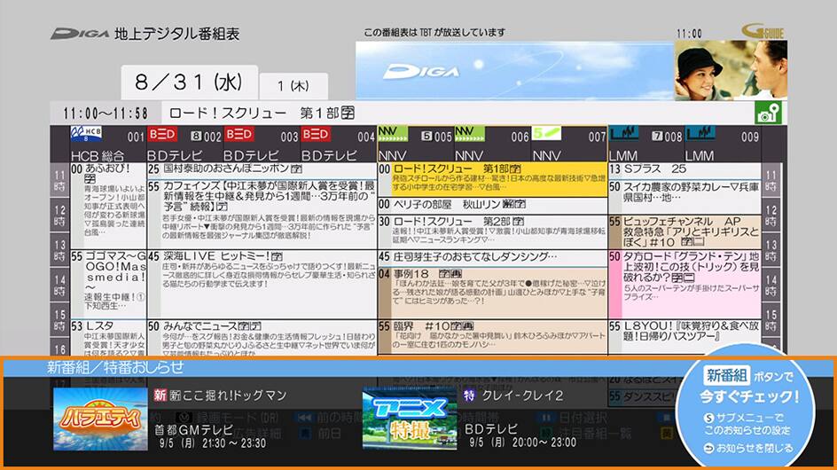Select the program みんなでニュース
The image size is (837, 470).
pos(262,338)
